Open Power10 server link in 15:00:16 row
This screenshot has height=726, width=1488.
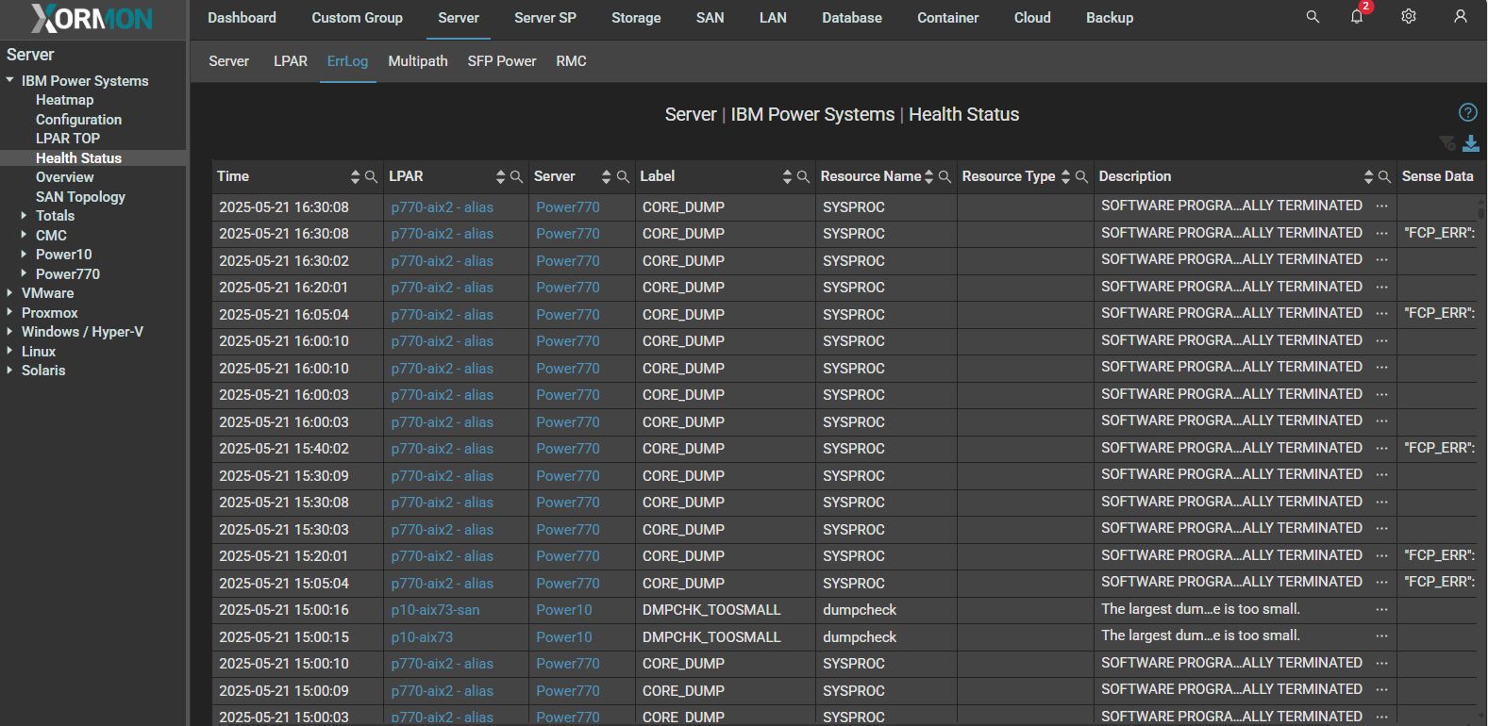pyautogui.click(x=564, y=610)
